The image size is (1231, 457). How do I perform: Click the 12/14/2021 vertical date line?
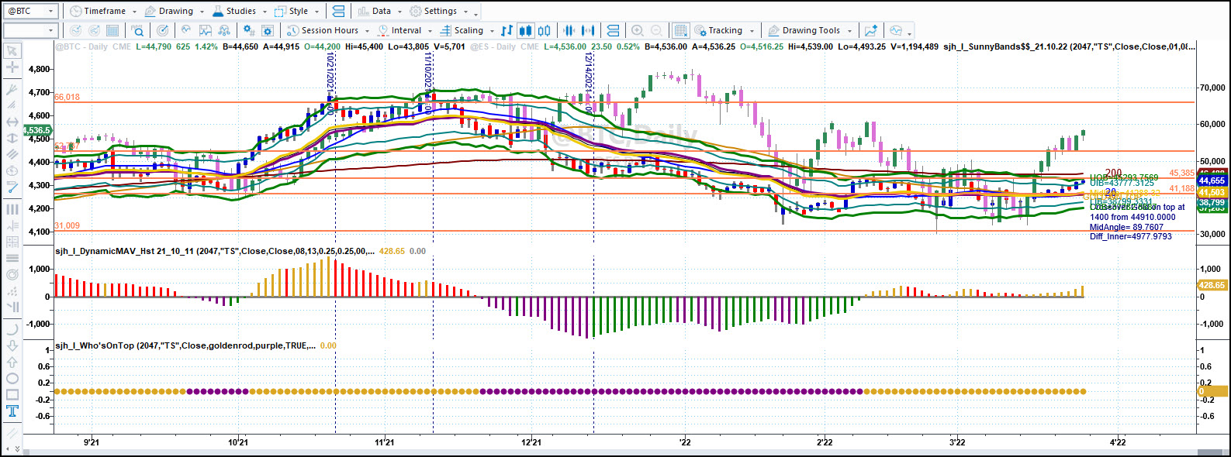coord(593,242)
